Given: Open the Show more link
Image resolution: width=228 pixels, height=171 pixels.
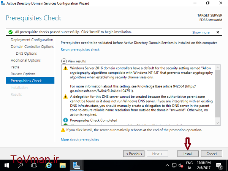Looking at the screenshot, I should coord(201,32).
